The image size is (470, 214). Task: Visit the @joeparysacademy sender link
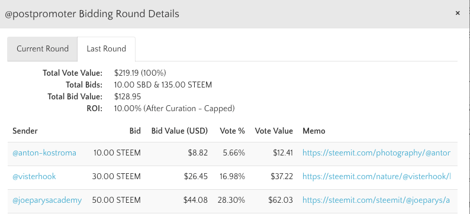point(47,200)
